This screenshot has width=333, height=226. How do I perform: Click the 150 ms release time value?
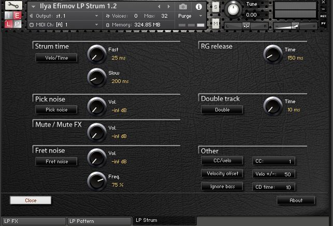(x=295, y=58)
